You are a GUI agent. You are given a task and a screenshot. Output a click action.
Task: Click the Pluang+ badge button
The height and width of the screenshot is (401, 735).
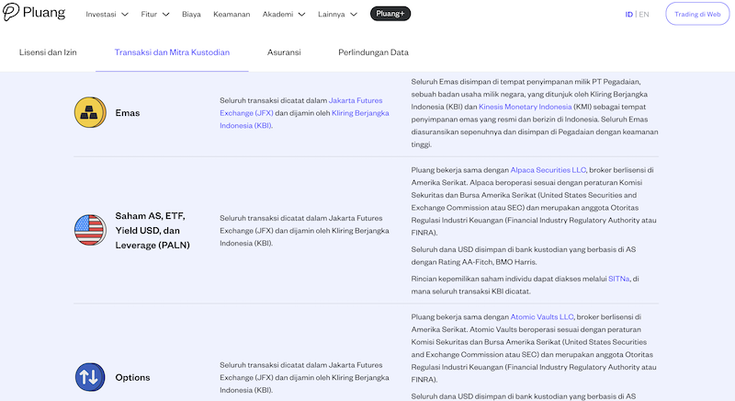click(390, 14)
